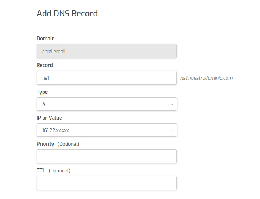Click '(Optional)' next to TTL
260x199 pixels.
pos(60,170)
